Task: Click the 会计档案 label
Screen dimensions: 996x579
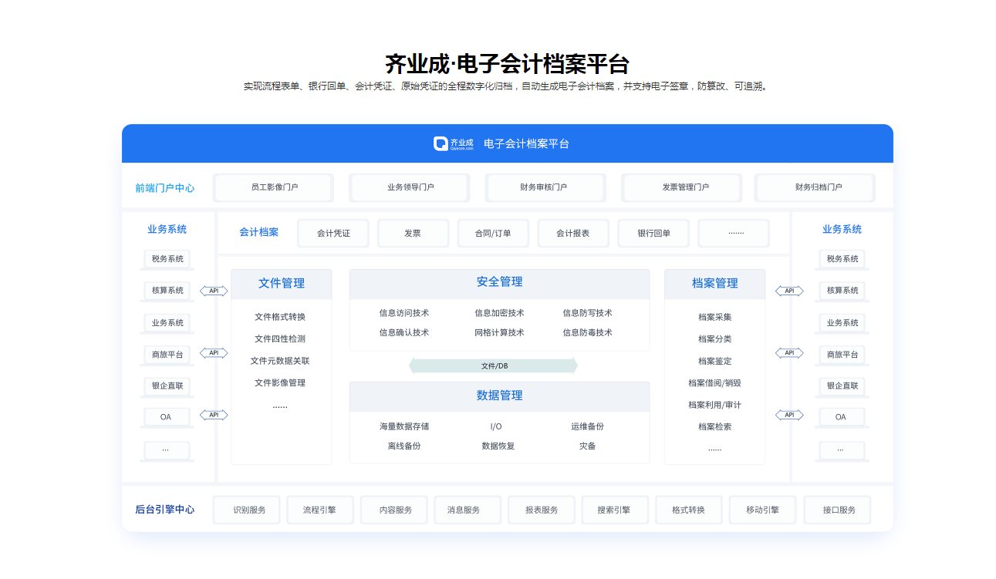Action: [259, 232]
